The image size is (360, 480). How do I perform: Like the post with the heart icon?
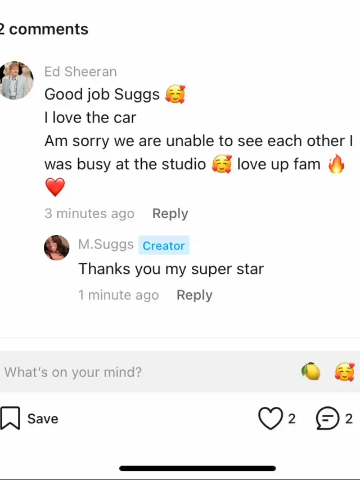(x=270, y=419)
